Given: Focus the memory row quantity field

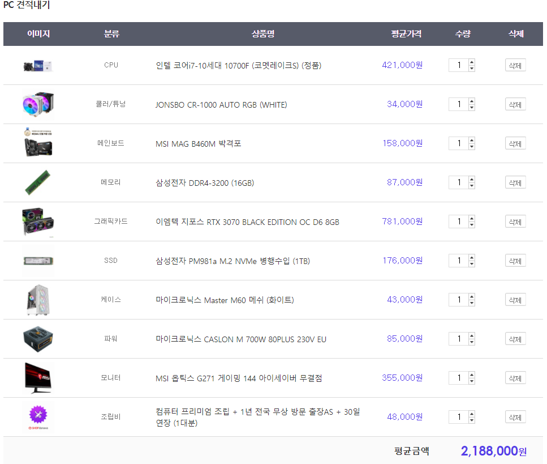Looking at the screenshot, I should [x=459, y=182].
